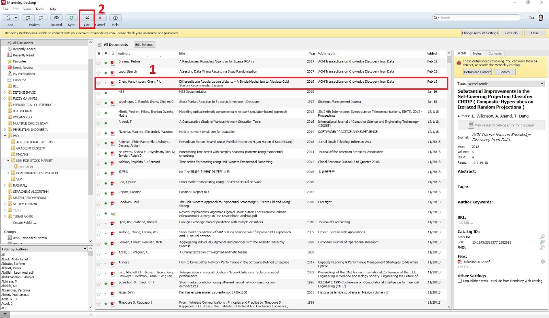The image size is (549, 318).
Task: Toggle favorite star for the Labs, Search row
Action: tap(99, 73)
